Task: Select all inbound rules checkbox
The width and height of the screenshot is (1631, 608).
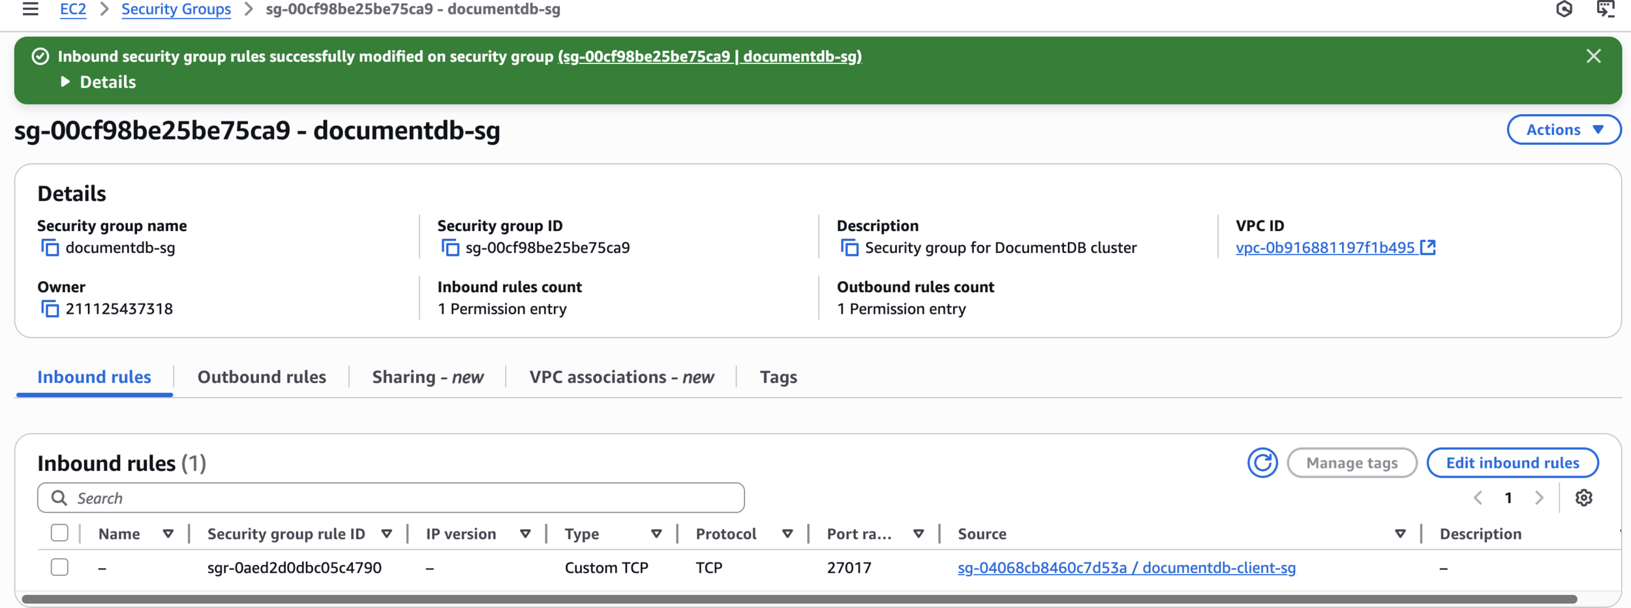Action: (x=59, y=534)
